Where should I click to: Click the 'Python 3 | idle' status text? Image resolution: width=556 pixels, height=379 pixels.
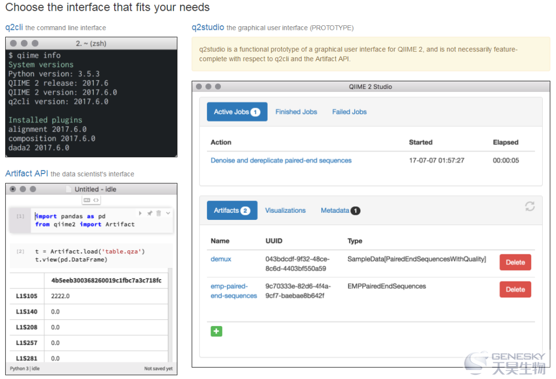[25, 368]
